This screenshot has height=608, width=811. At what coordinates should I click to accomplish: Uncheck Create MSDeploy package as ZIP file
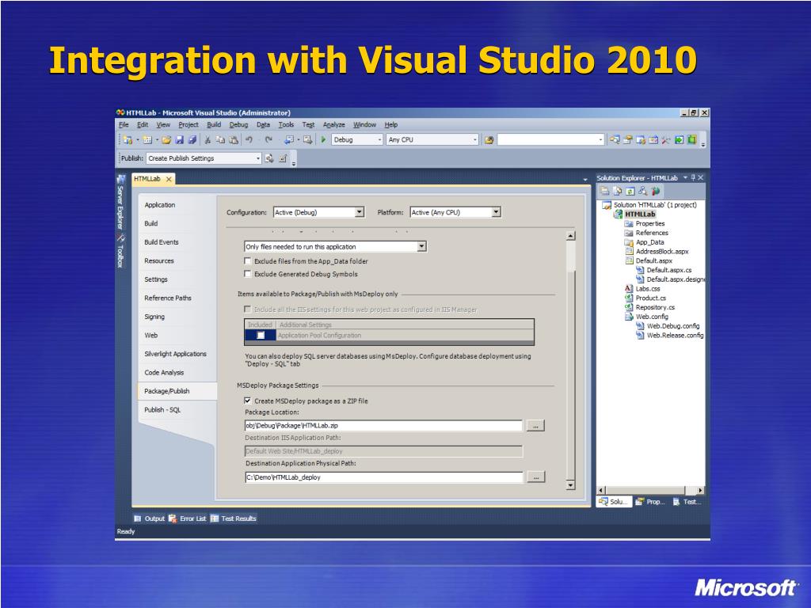(x=248, y=401)
